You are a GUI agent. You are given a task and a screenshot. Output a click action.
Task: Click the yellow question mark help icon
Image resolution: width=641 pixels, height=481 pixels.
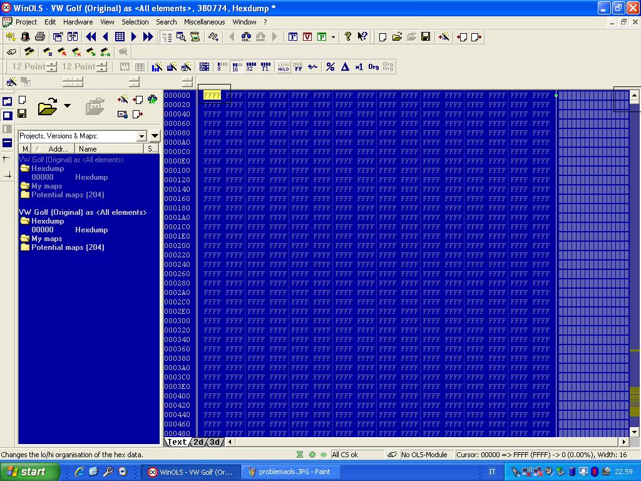(347, 37)
